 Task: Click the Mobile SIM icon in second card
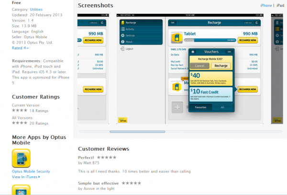tap(177, 87)
